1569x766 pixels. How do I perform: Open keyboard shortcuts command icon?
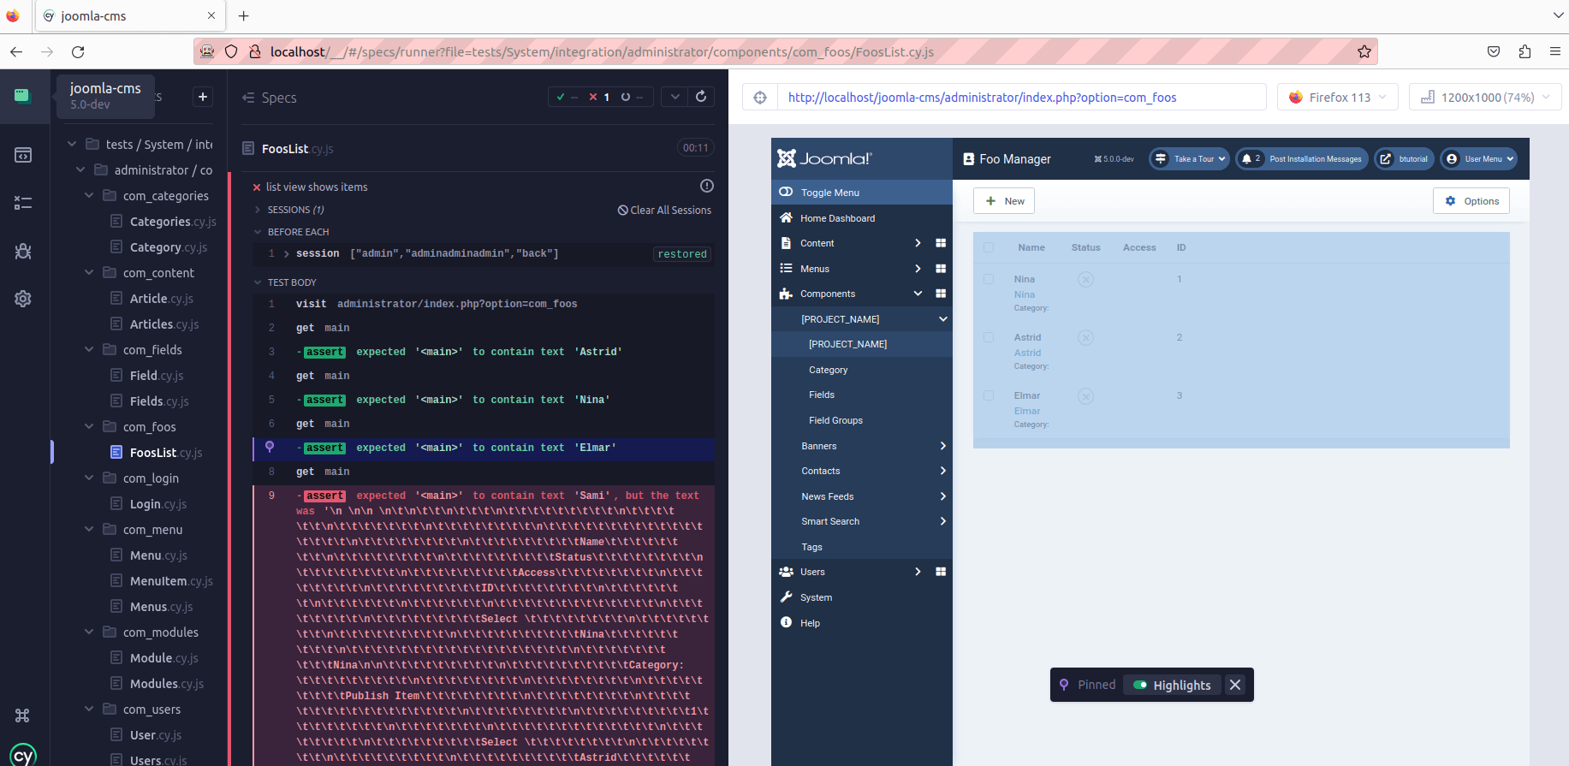pyautogui.click(x=23, y=716)
